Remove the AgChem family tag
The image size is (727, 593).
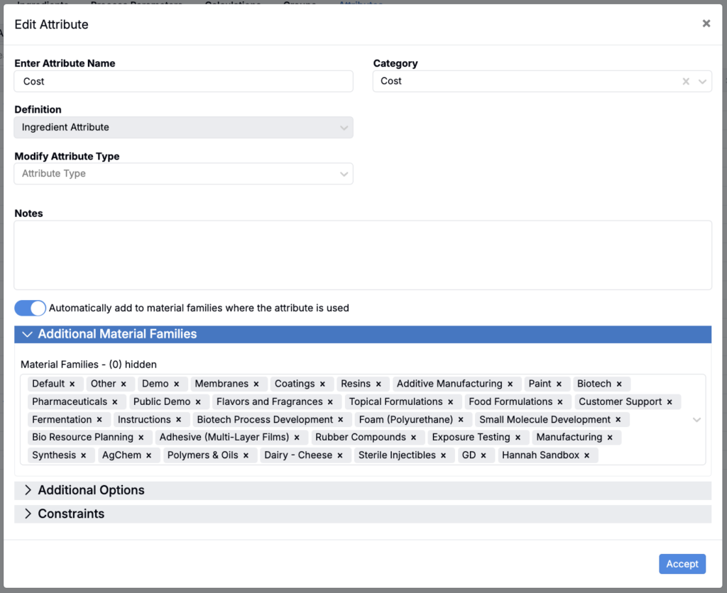pos(148,455)
